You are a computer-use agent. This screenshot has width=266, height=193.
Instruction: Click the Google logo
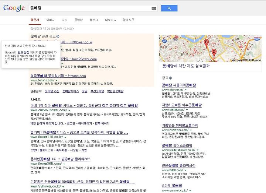pyautogui.click(x=14, y=8)
